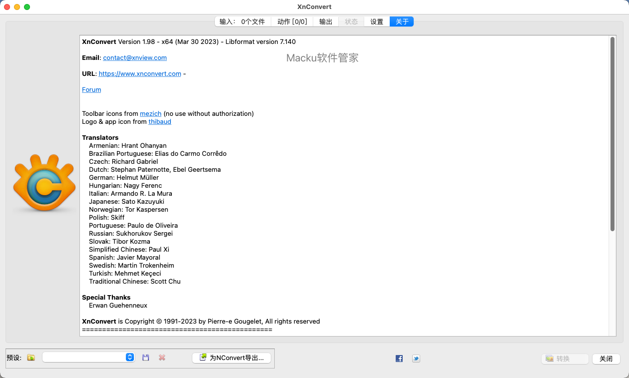Open the presets folder icon
Viewport: 629px width, 378px height.
coord(31,358)
